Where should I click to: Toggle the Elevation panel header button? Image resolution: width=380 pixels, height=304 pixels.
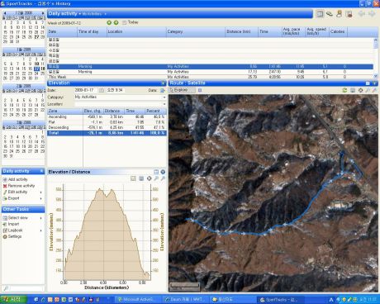pyautogui.click(x=163, y=83)
